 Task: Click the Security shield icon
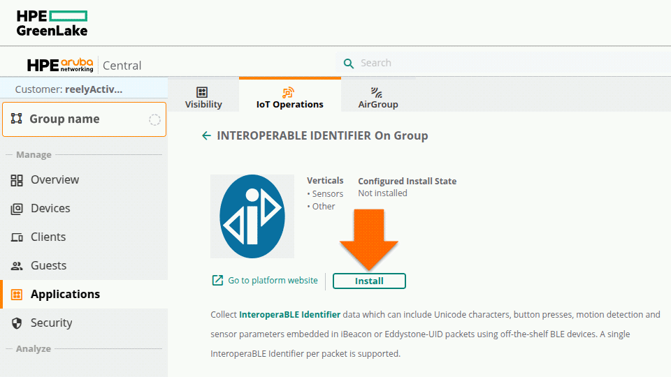[x=17, y=323]
